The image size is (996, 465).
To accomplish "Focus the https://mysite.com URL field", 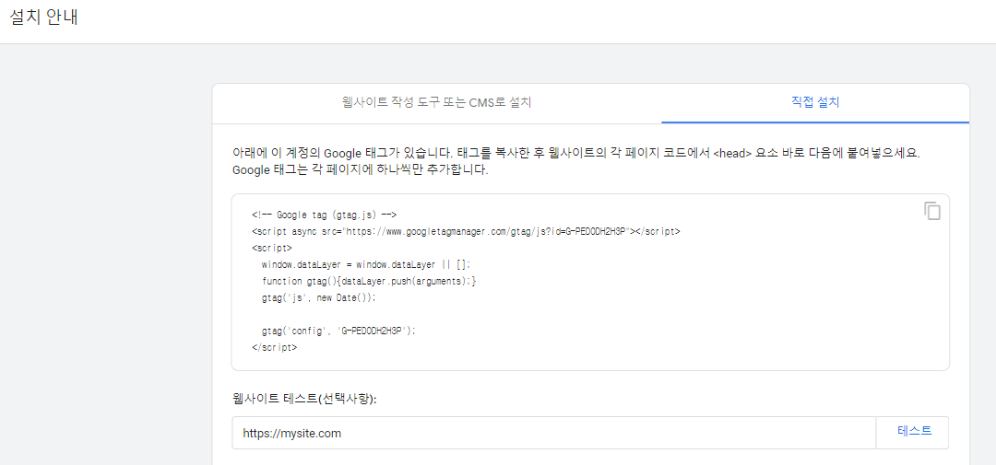I will coord(553,433).
